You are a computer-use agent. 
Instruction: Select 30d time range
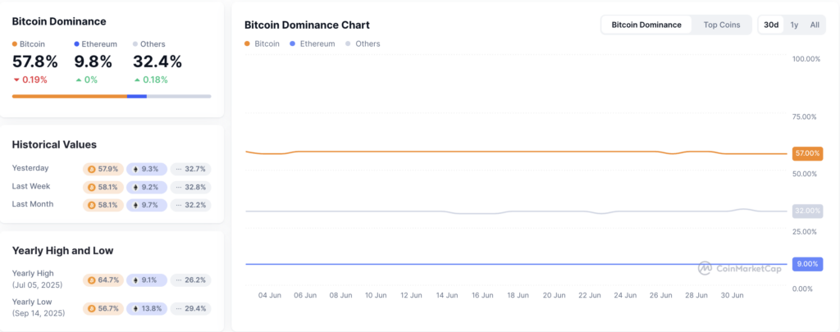click(x=771, y=25)
